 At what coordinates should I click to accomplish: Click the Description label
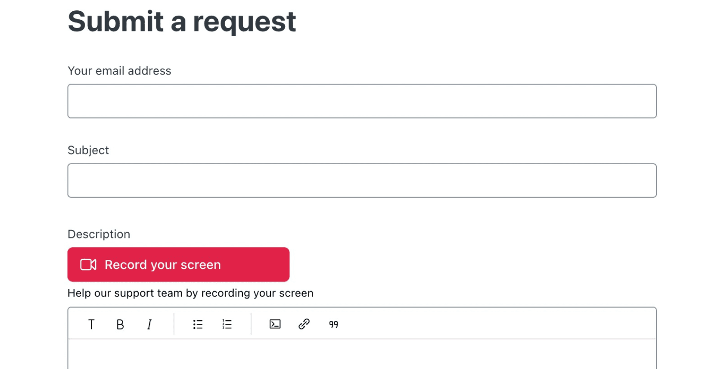(x=99, y=234)
